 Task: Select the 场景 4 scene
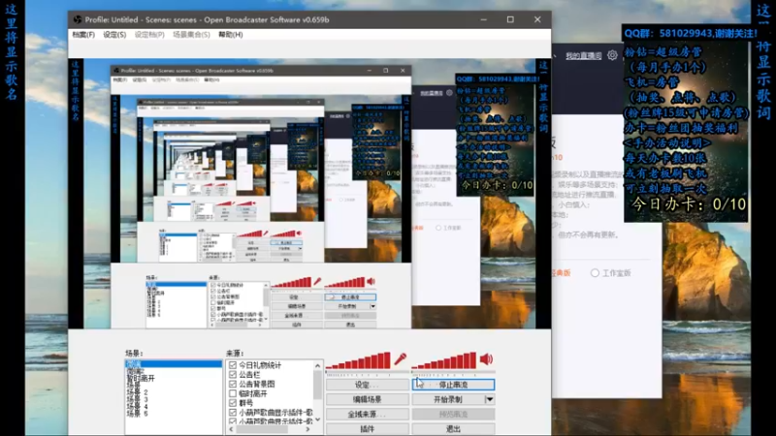(x=138, y=406)
